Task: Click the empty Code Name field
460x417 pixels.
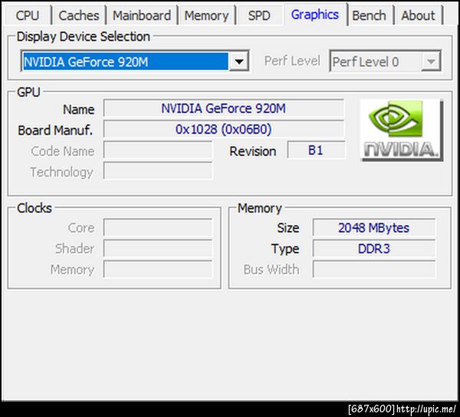Action: pyautogui.click(x=158, y=151)
